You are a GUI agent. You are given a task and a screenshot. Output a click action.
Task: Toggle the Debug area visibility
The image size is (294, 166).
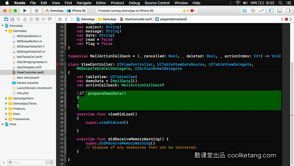pyautogui.click(x=280, y=11)
